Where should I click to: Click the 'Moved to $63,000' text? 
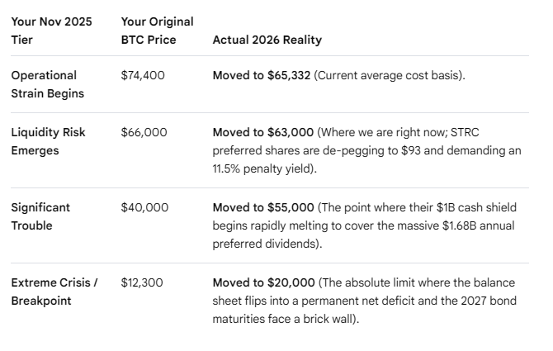coord(263,133)
